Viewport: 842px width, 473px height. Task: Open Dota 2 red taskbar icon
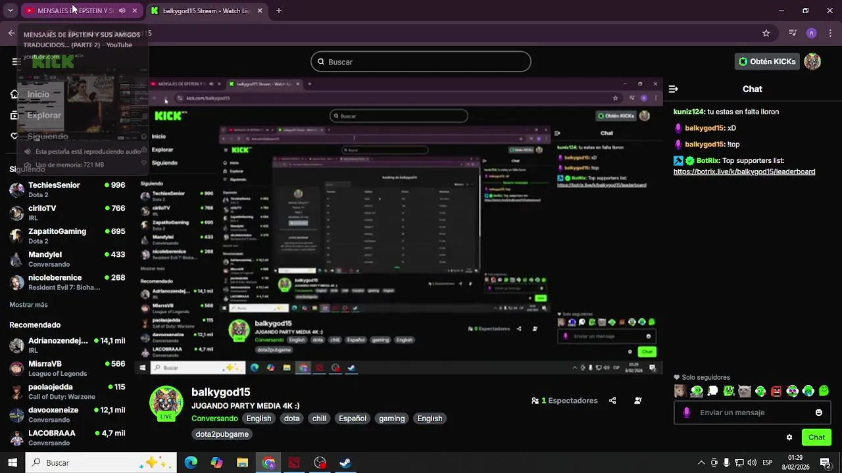click(x=294, y=462)
